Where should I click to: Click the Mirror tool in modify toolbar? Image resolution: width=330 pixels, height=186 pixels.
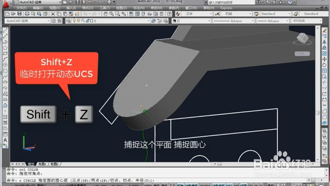point(325,42)
